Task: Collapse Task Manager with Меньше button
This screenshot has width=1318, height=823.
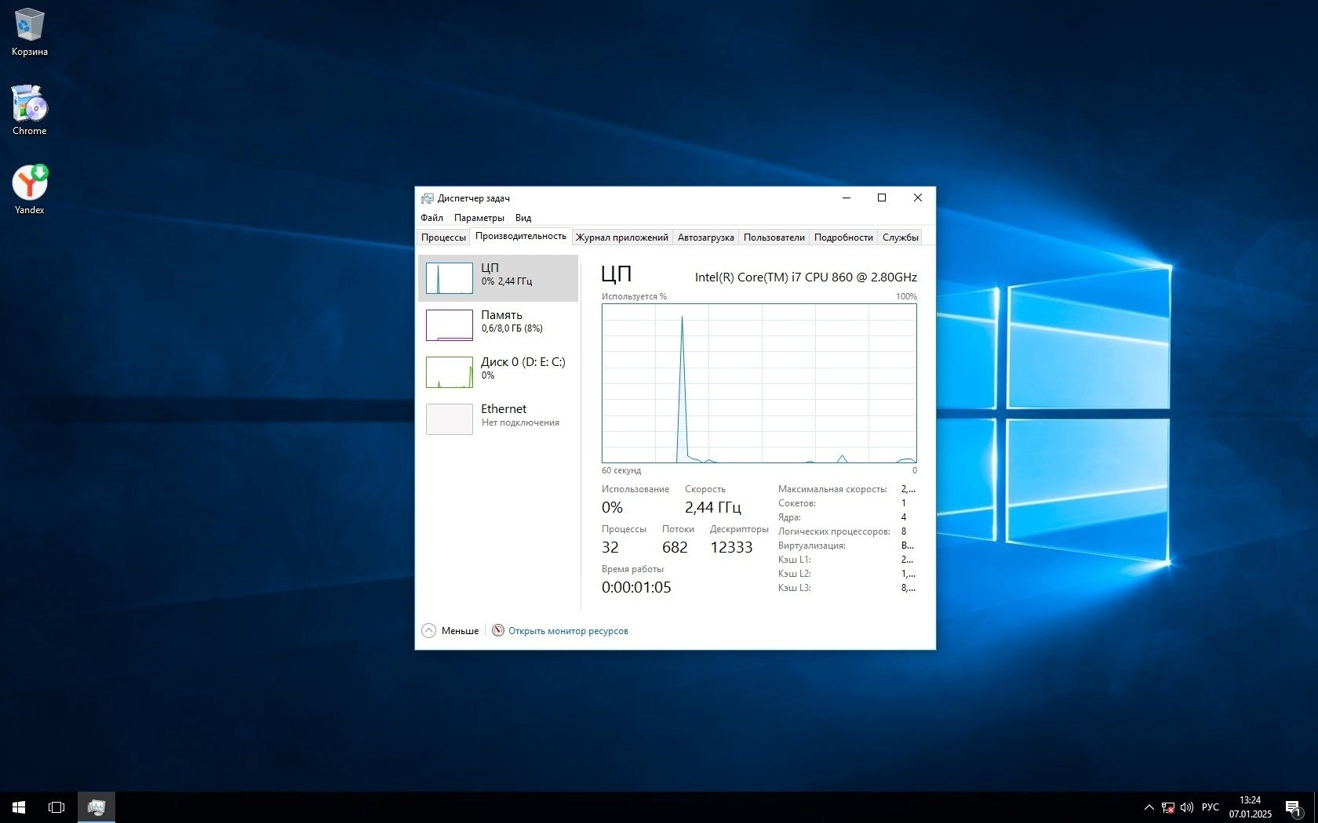Action: pyautogui.click(x=450, y=631)
